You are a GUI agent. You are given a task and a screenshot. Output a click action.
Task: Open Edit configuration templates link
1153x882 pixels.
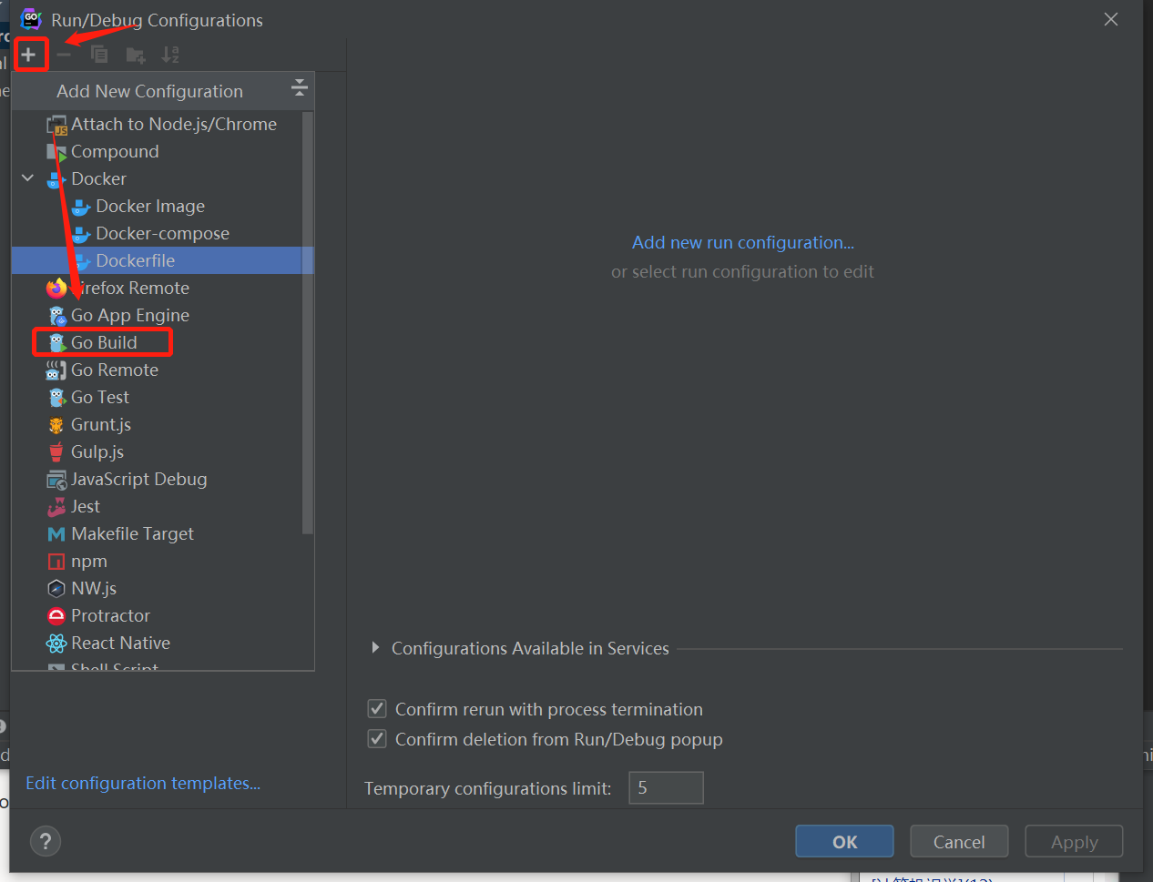pos(143,783)
